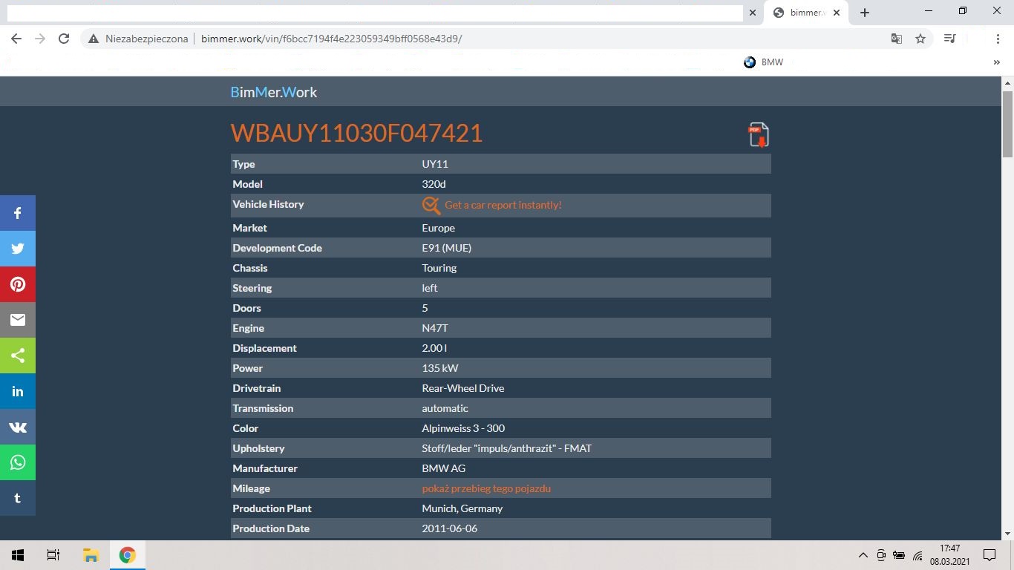Screen dimensions: 1014x570
Task: Click the forward navigation arrow
Action: point(40,39)
